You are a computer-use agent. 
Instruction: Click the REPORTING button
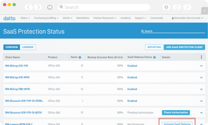154,47
